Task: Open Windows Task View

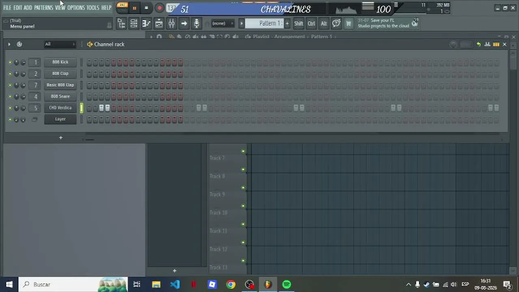Action: click(137, 284)
